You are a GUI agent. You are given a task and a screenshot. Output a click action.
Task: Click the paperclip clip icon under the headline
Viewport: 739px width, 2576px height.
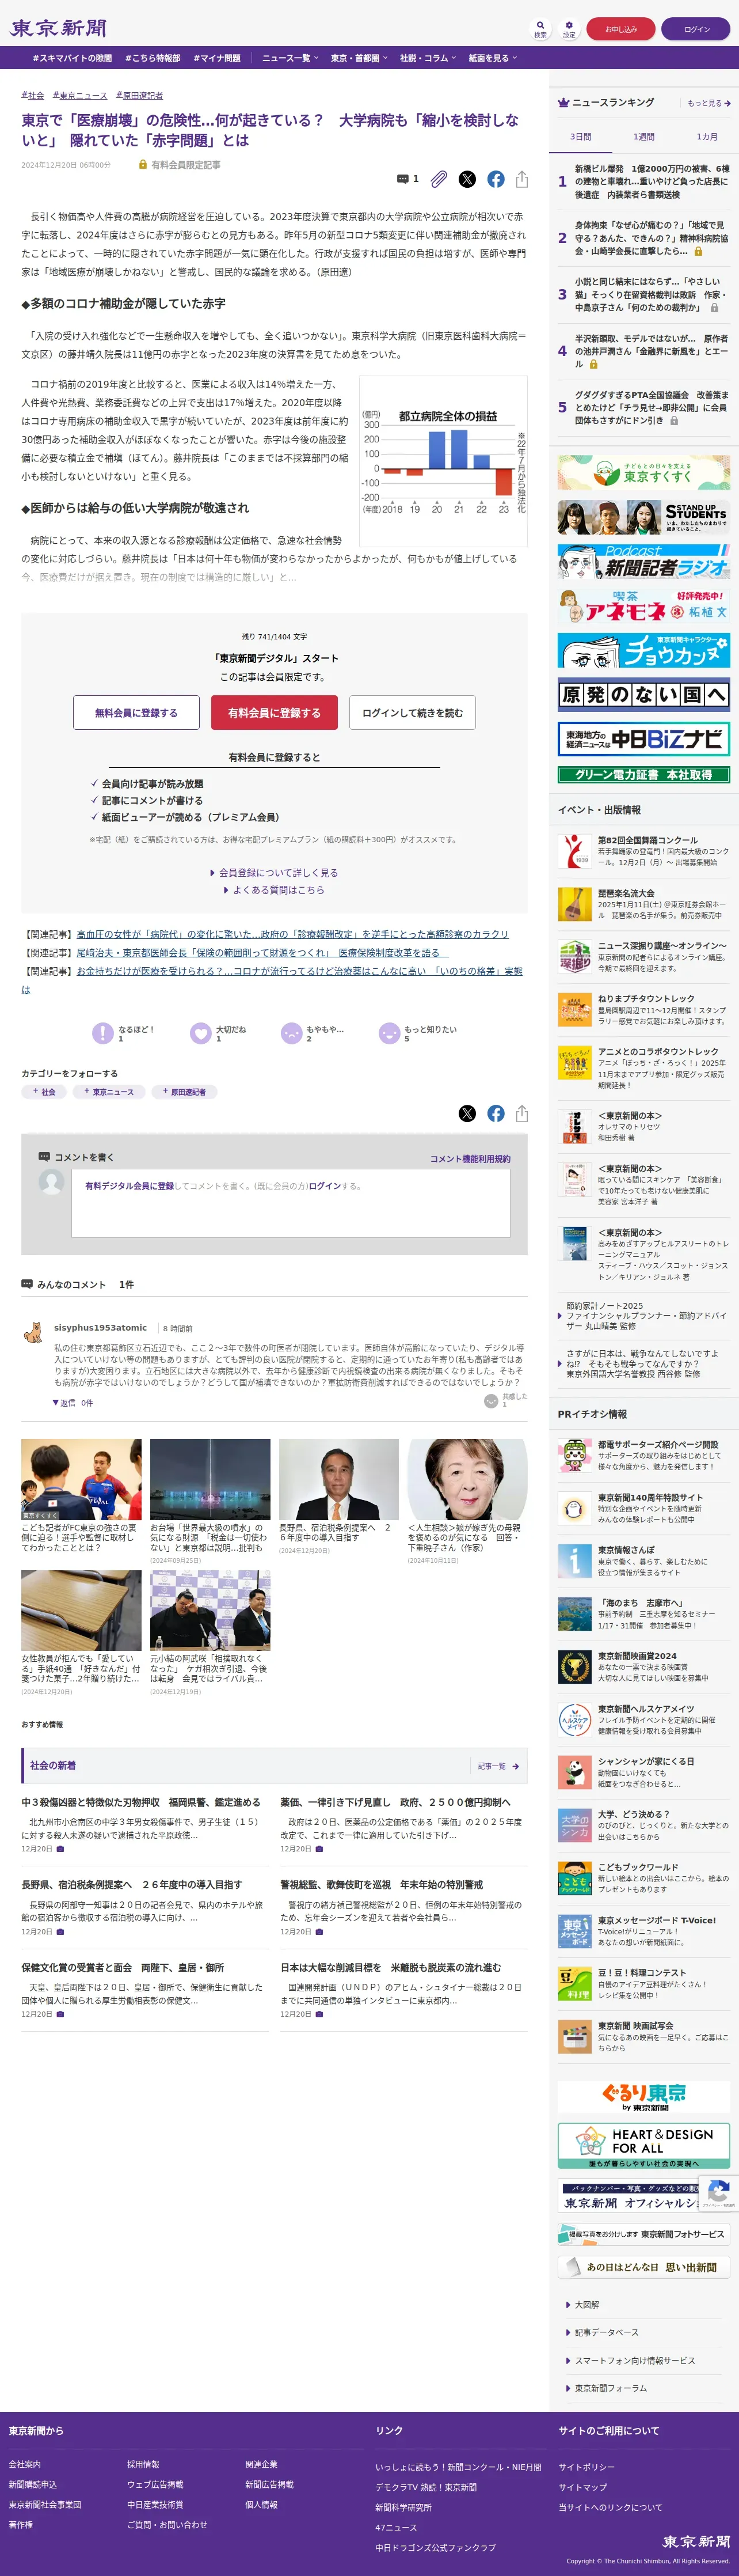(x=439, y=179)
